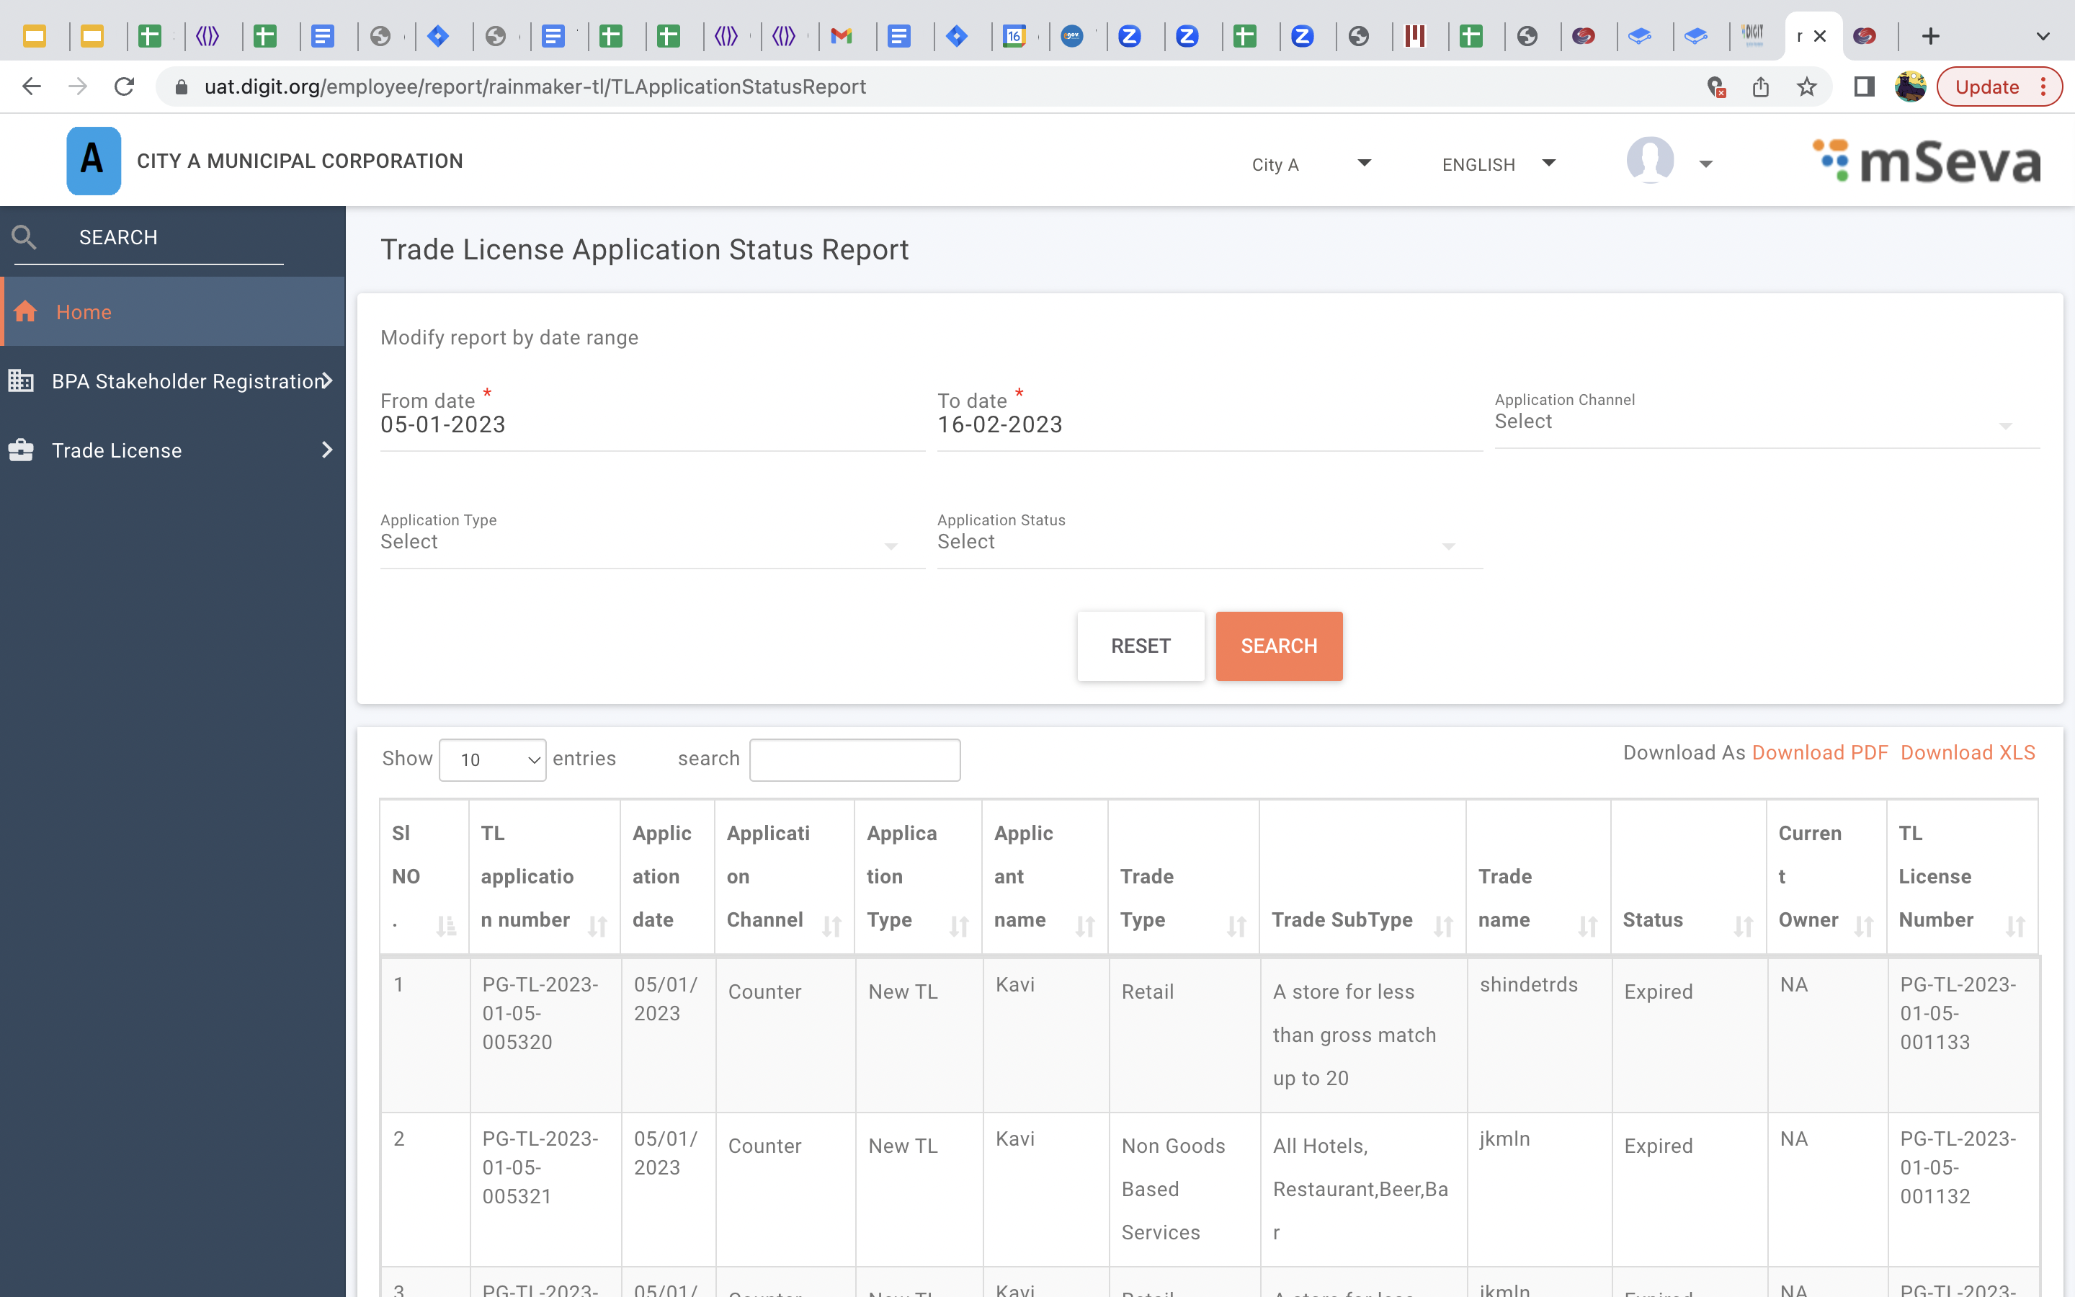Bookmark page with star icon
The image size is (2075, 1297).
1807,86
